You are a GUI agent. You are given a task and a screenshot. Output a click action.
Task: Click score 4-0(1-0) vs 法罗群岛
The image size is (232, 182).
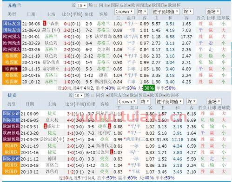pos(72,37)
